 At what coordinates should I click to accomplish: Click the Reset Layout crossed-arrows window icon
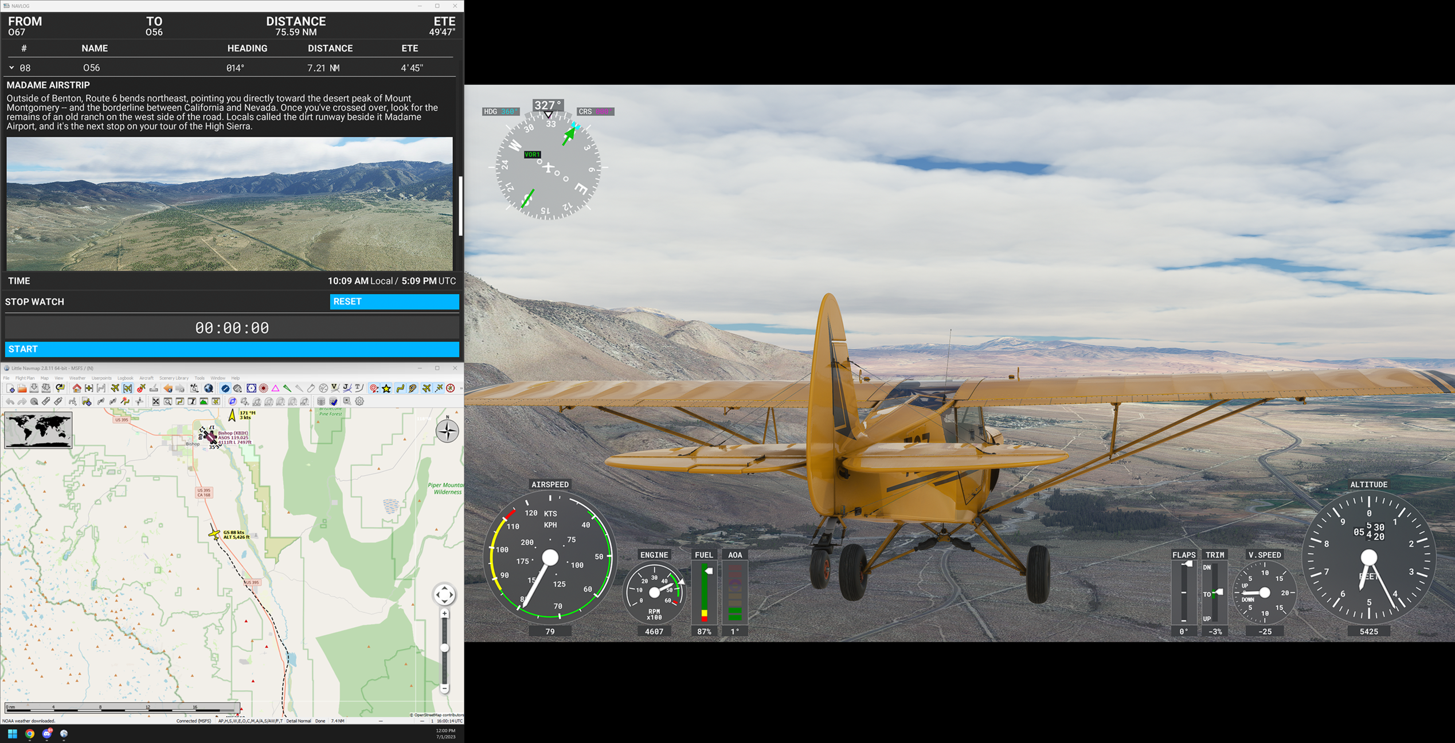(x=156, y=401)
